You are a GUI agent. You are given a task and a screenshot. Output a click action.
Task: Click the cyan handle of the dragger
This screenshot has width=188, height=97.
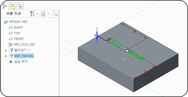(124, 60)
